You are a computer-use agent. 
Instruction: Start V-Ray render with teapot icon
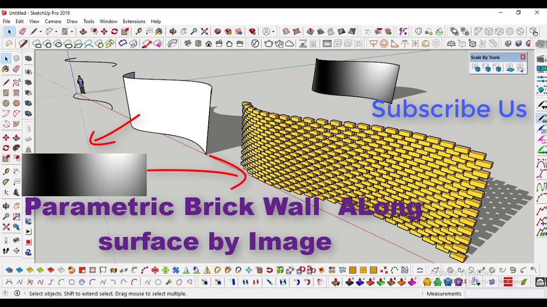click(x=269, y=43)
